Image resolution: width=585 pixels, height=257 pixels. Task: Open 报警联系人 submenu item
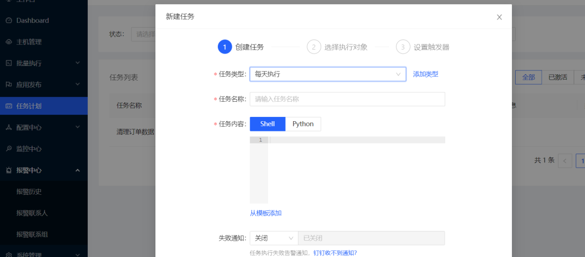(x=44, y=213)
